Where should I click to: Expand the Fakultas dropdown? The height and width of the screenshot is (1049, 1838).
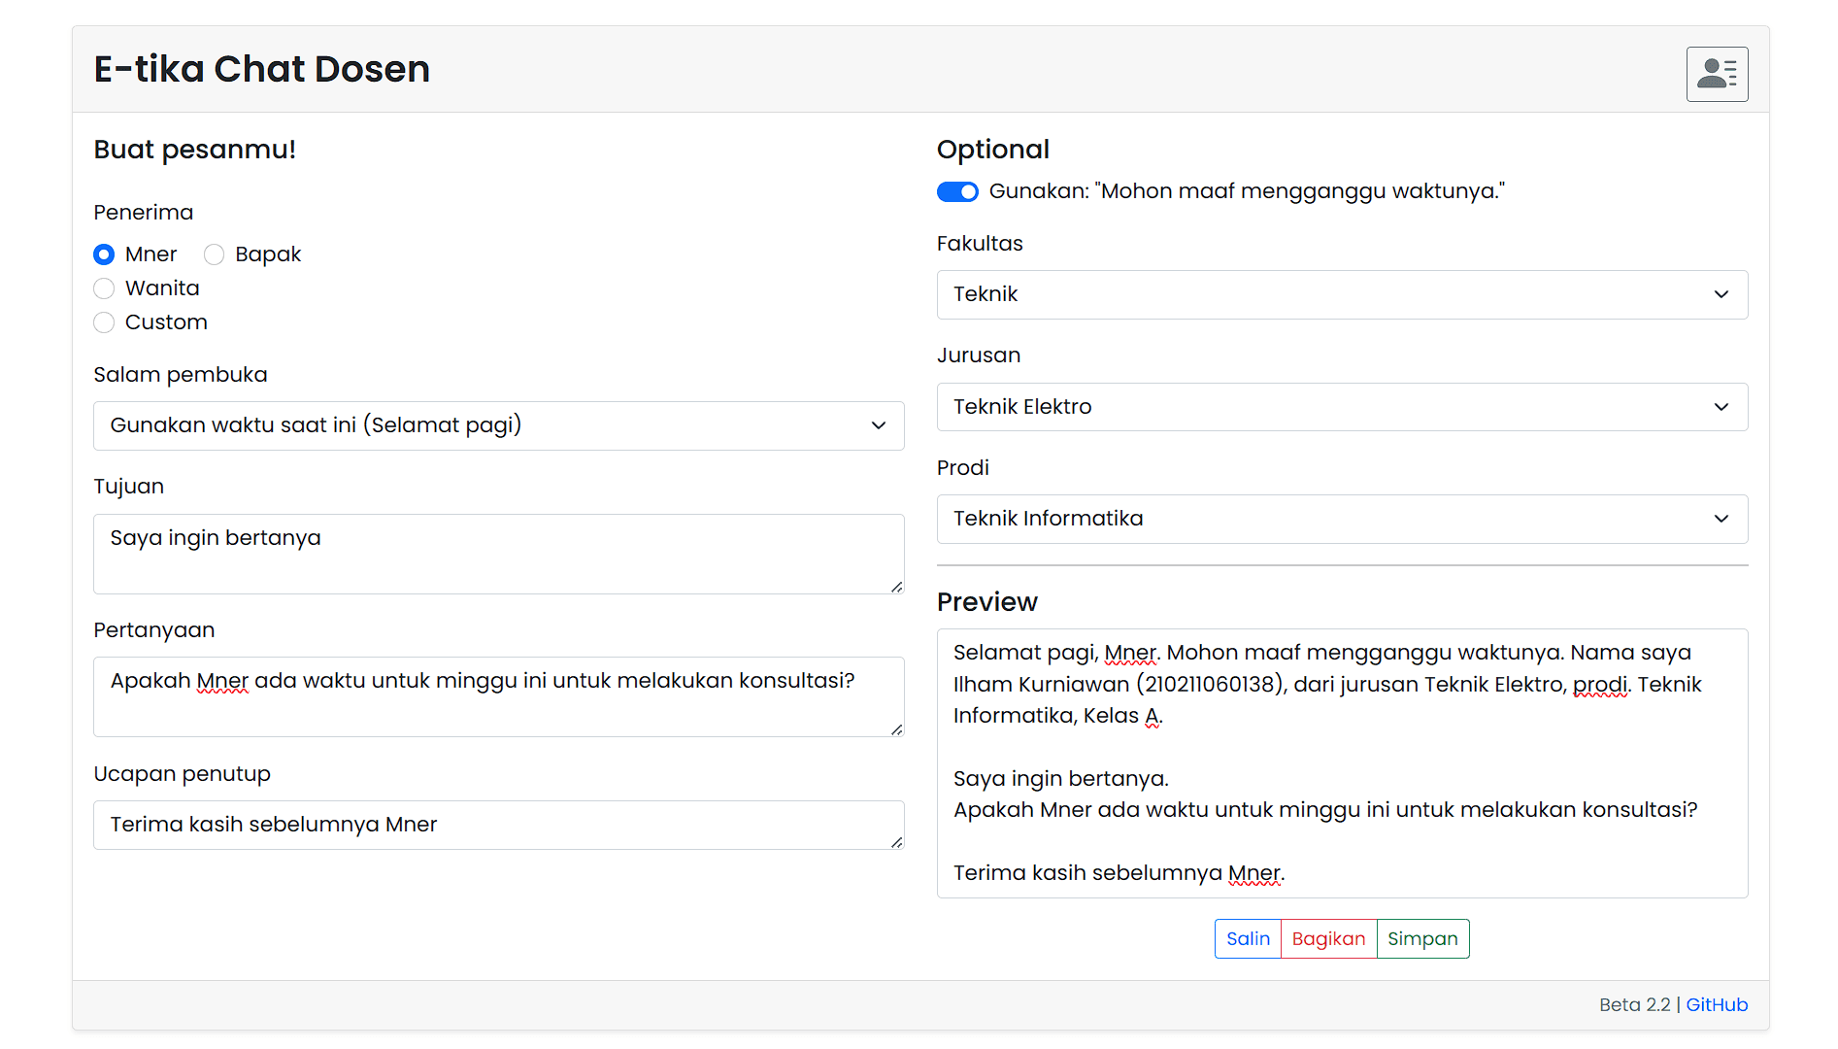click(x=1341, y=294)
